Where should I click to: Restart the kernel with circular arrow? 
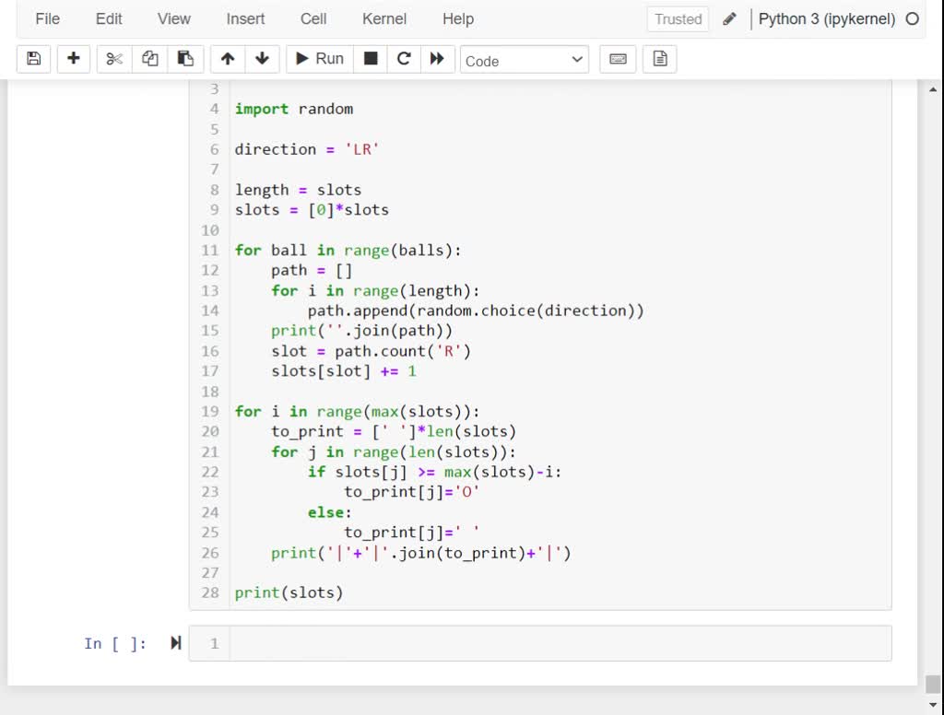pyautogui.click(x=404, y=59)
